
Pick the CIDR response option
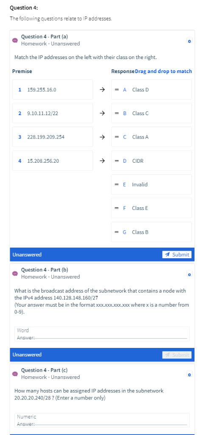tap(152, 161)
